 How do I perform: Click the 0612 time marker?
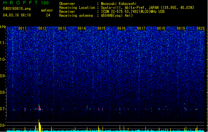42,28
